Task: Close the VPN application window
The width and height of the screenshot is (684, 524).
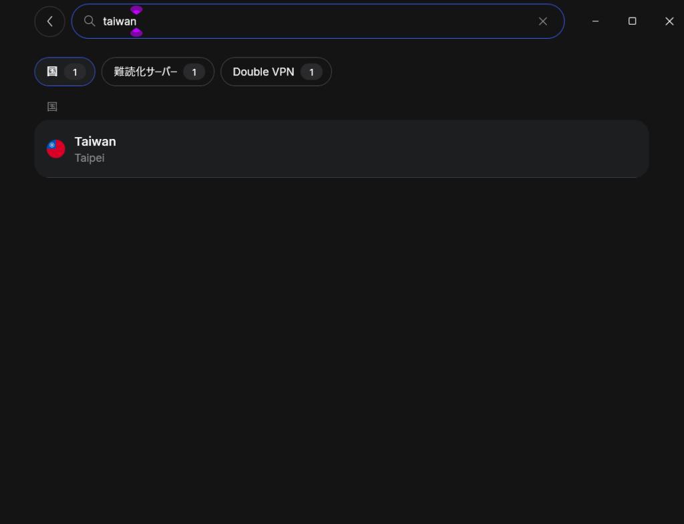Action: 669,21
